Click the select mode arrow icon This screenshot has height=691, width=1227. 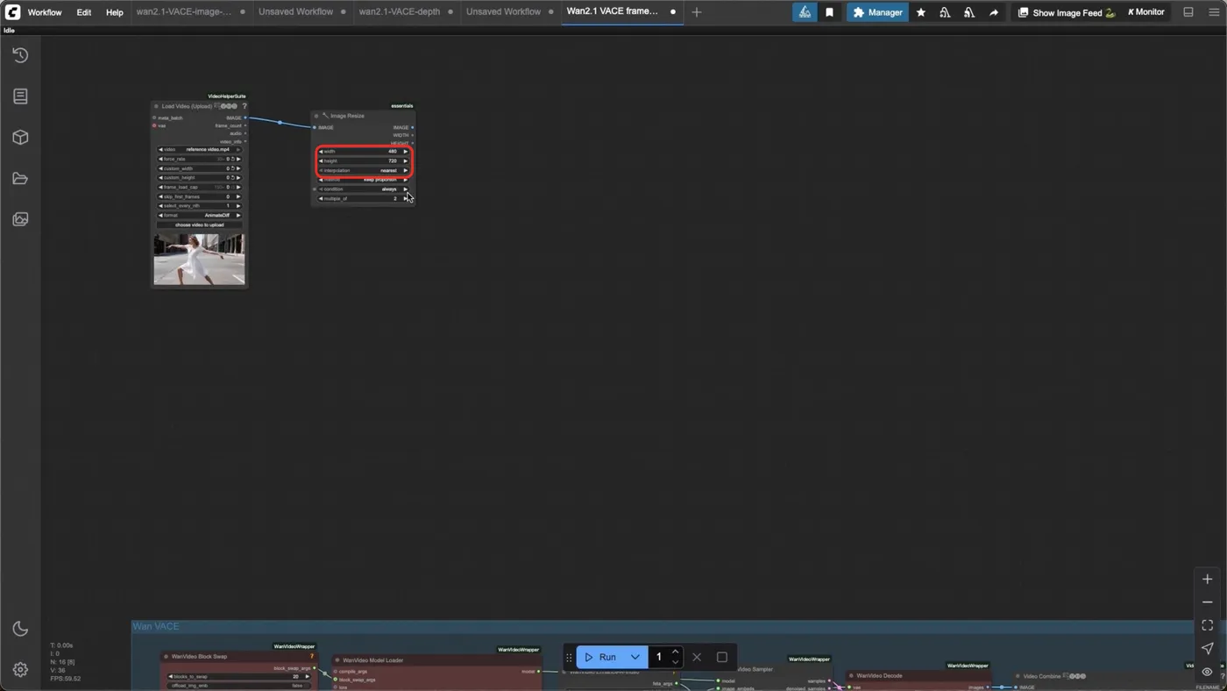1207,649
